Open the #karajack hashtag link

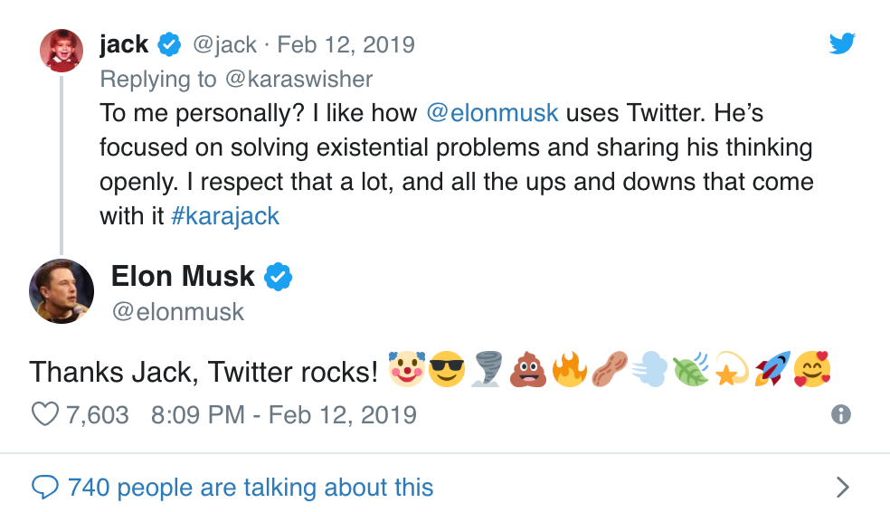coord(225,216)
